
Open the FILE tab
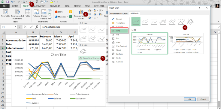click(x=5, y=6)
